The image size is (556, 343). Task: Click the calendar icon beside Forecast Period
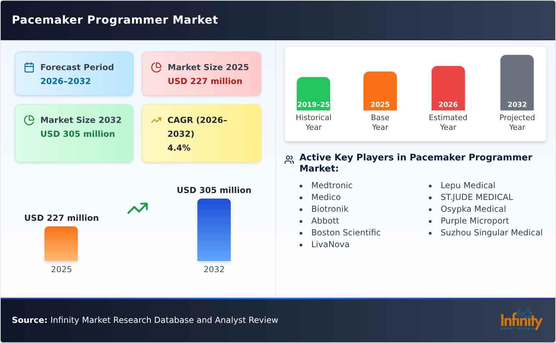click(x=29, y=67)
